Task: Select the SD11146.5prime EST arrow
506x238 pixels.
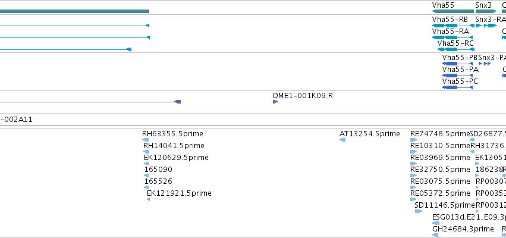Action: tap(418, 211)
